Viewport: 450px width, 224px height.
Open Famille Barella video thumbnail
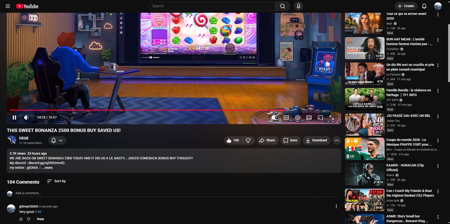pyautogui.click(x=364, y=99)
